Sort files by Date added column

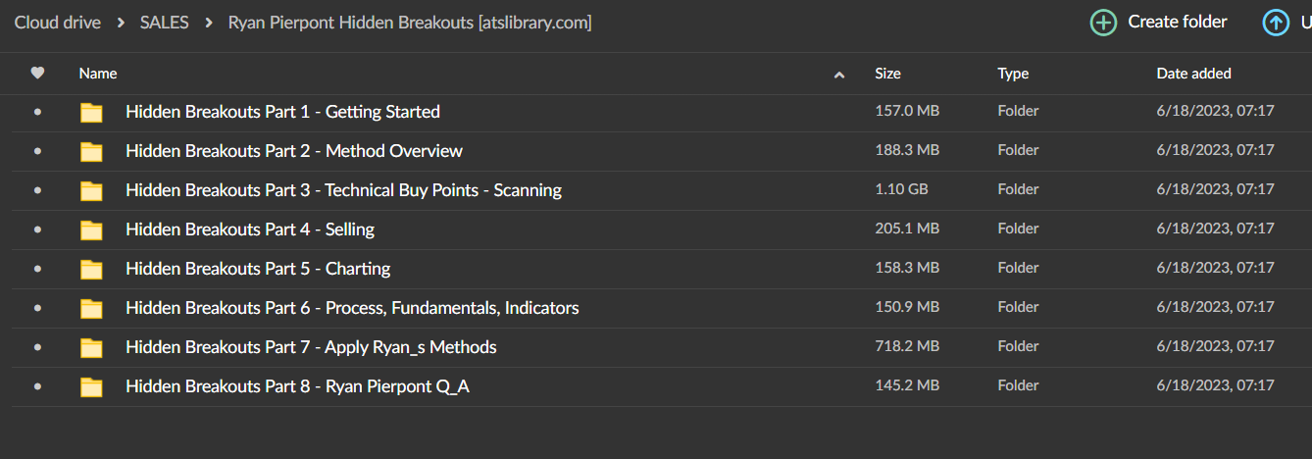[x=1193, y=74]
